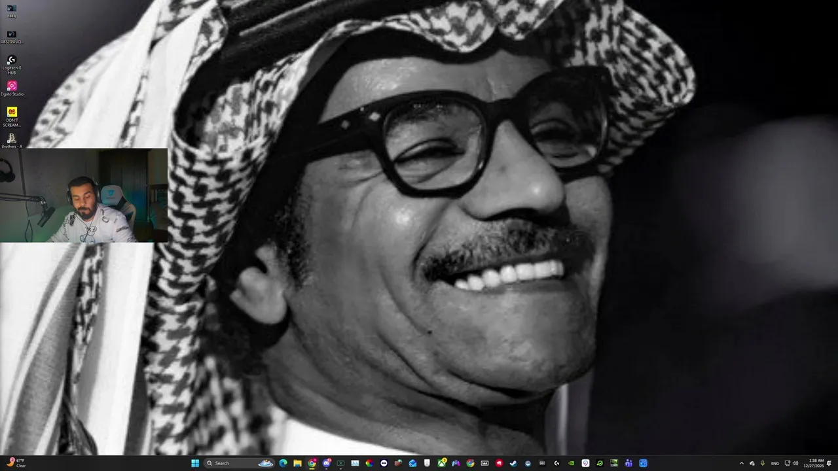Select the Brothers - A desktop shortcut
The height and width of the screenshot is (471, 838).
tap(11, 141)
